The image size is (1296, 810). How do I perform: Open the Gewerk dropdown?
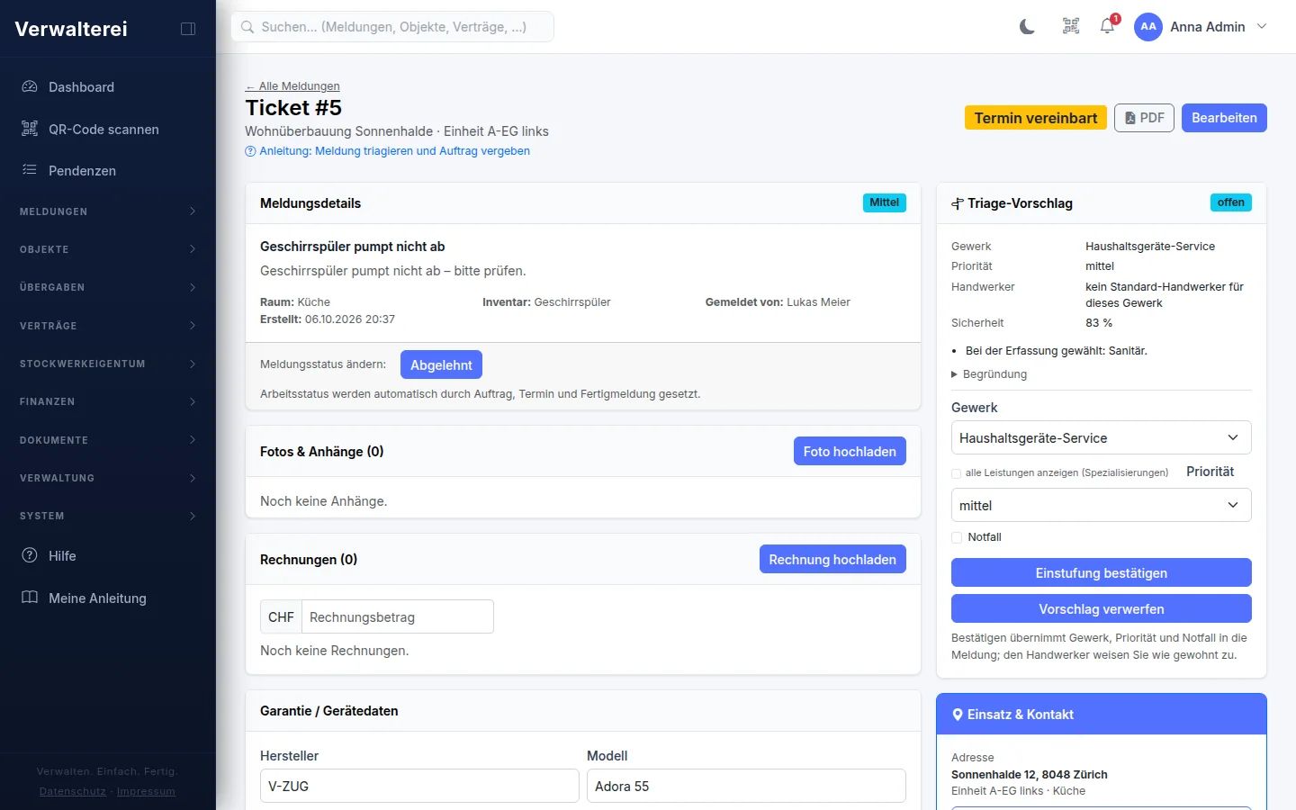(x=1101, y=438)
